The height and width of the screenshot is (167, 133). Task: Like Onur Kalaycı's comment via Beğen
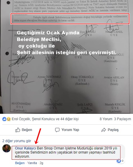coord(20,163)
